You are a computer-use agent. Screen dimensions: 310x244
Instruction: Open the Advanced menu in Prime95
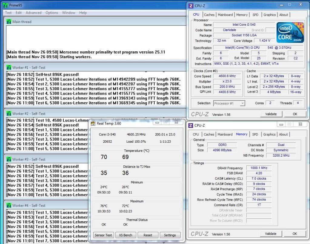point(33,13)
